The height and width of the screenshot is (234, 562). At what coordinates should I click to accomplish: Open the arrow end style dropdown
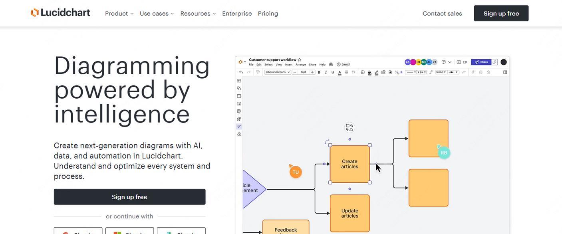(x=453, y=72)
